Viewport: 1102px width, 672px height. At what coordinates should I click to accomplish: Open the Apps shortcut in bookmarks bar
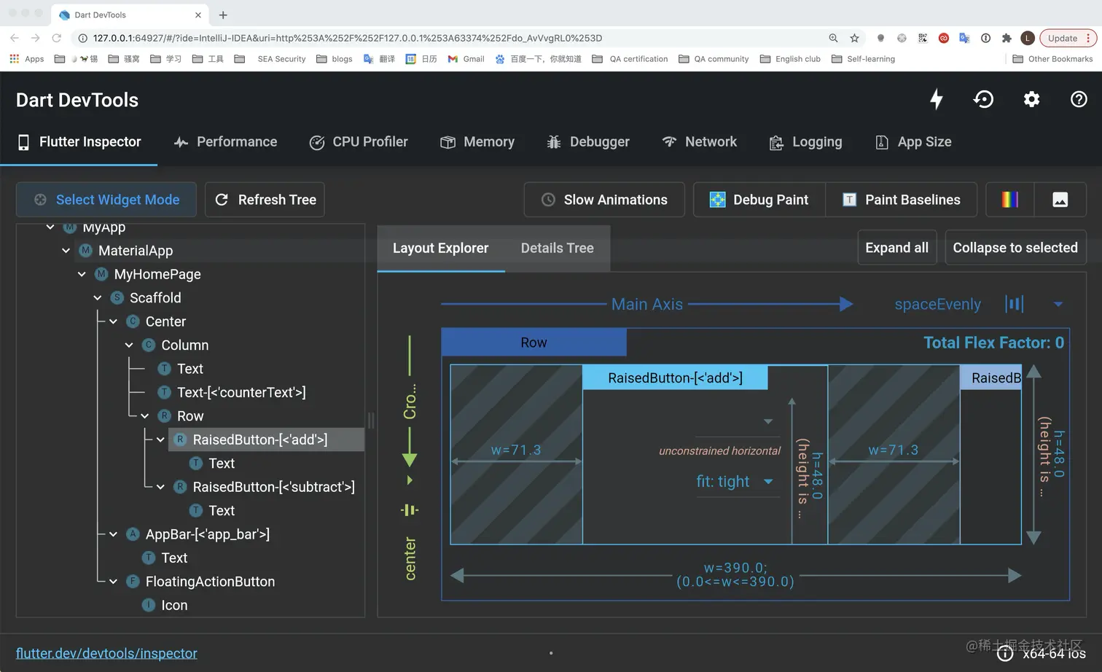[x=27, y=59]
